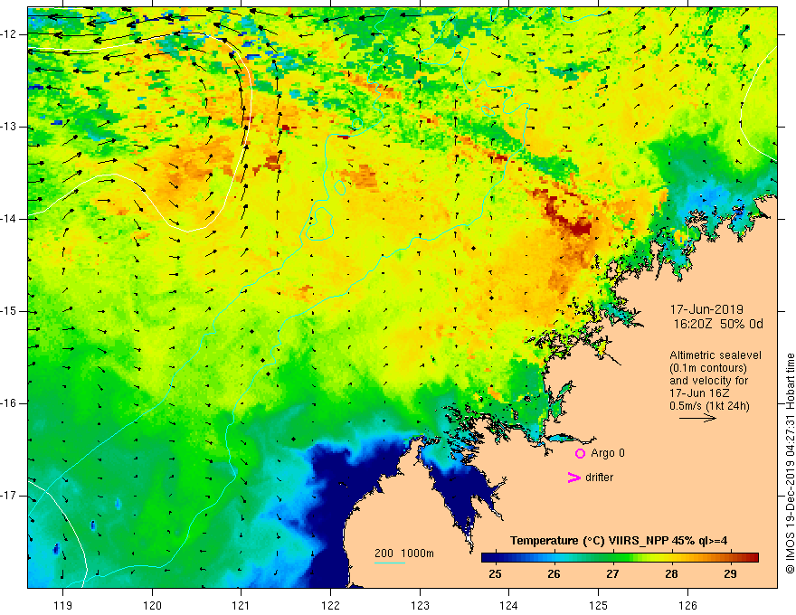Click the 'Argo 0' legend label
The width and height of the screenshot is (796, 615).
pyautogui.click(x=608, y=453)
